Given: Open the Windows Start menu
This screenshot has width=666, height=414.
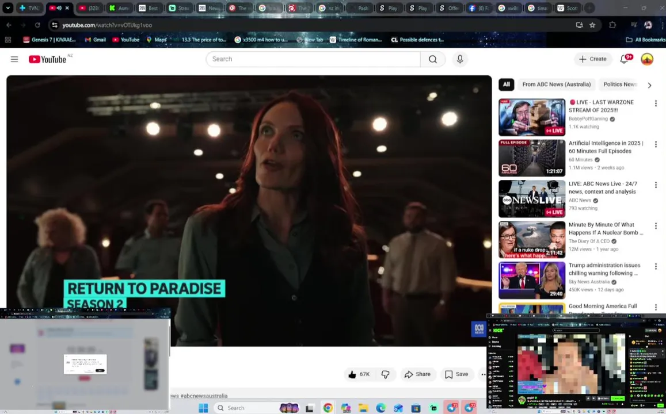Looking at the screenshot, I should tap(203, 408).
